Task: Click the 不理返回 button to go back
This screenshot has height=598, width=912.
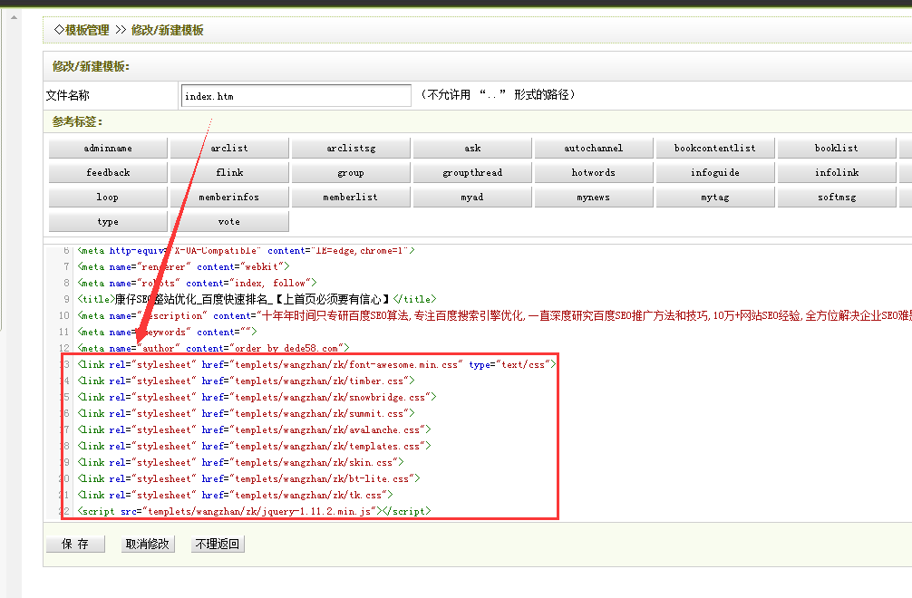Action: [218, 544]
